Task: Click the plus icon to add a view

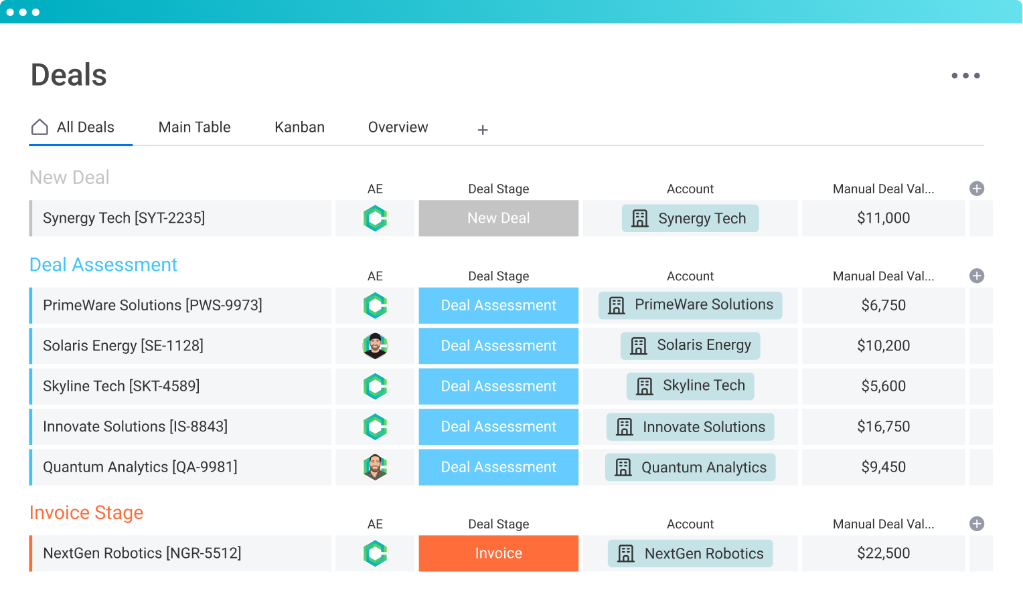Action: (x=483, y=130)
